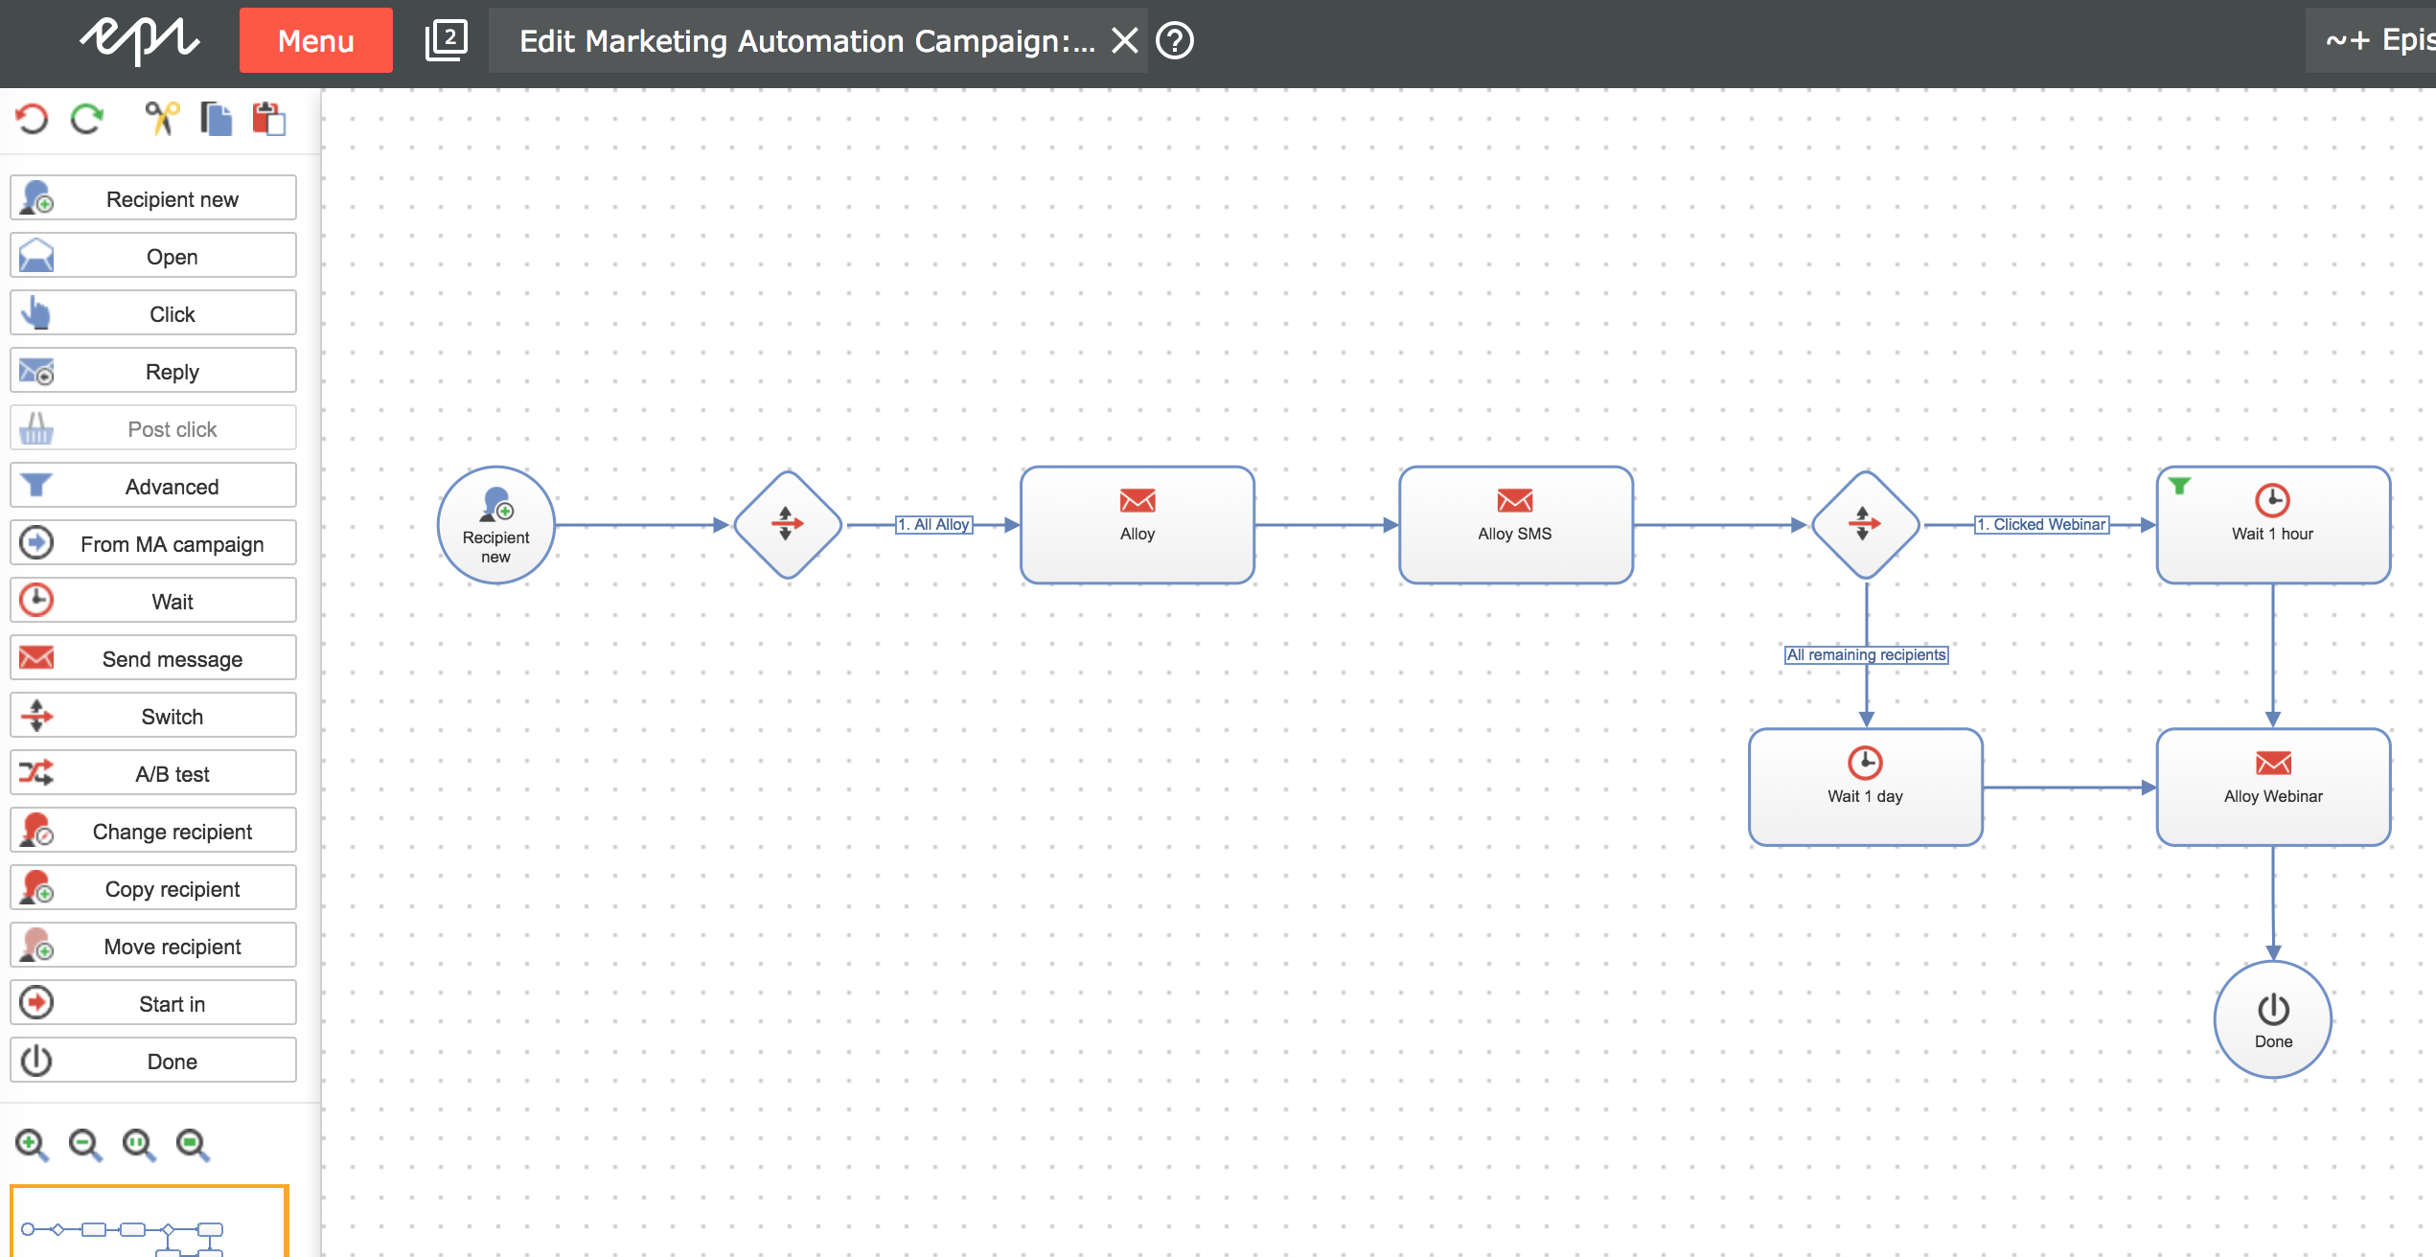The width and height of the screenshot is (2436, 1257).
Task: Select the second switch diamond node
Action: pos(1866,525)
